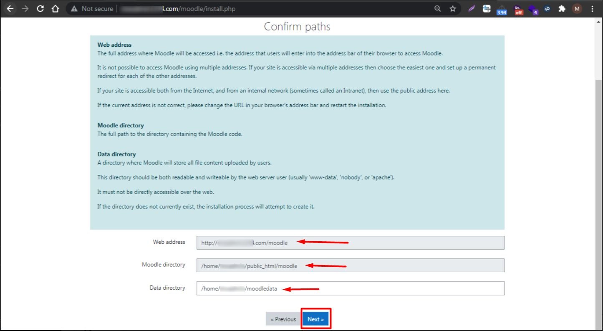This screenshot has height=331, width=603.
Task: Open the browser home page icon
Action: [56, 9]
